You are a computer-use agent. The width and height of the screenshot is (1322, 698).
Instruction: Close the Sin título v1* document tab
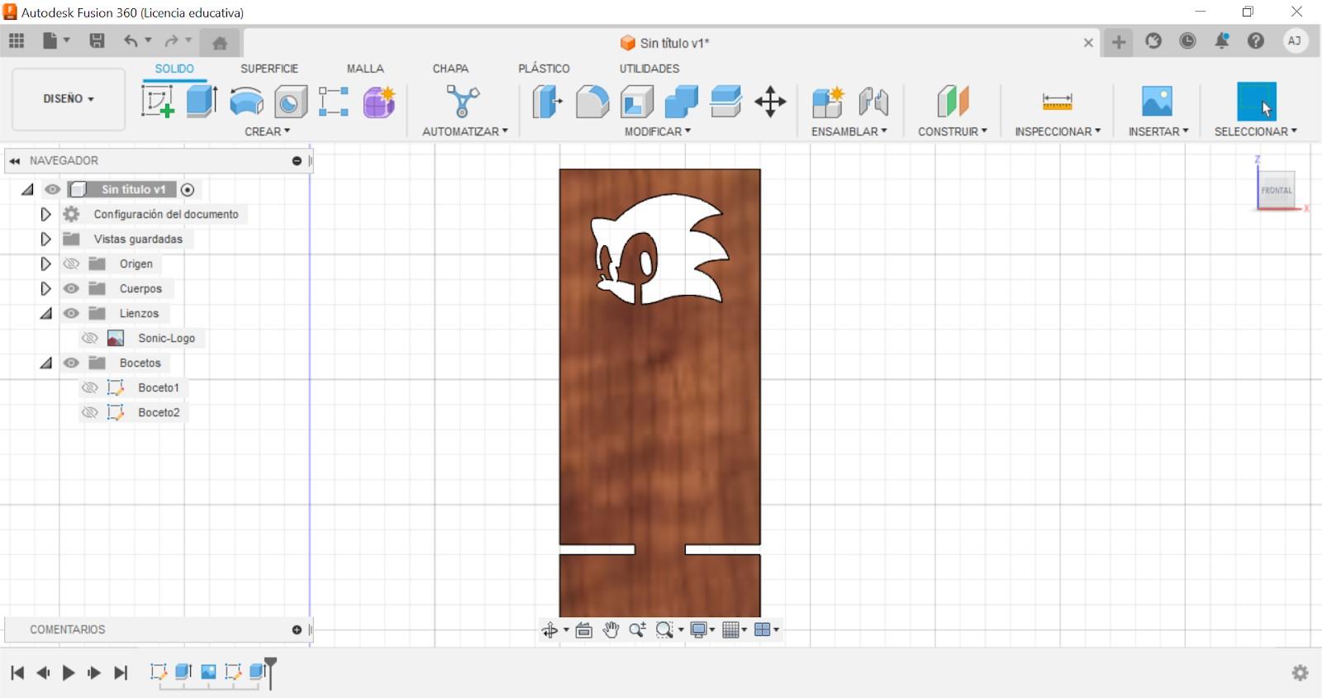[x=1088, y=43]
